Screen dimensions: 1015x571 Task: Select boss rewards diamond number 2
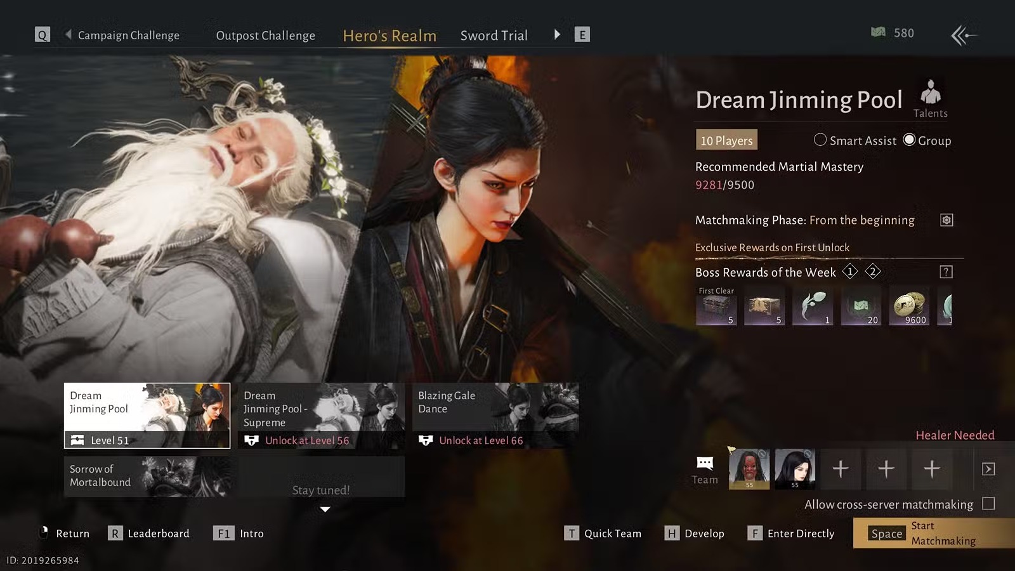tap(873, 272)
